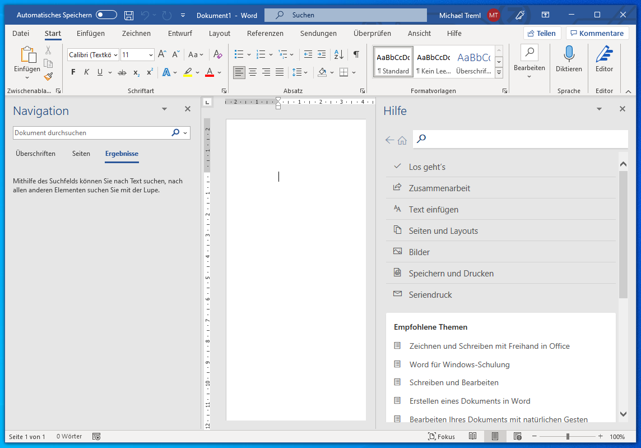Image resolution: width=641 pixels, height=448 pixels.
Task: Cut selection with the scissors icon
Action: (48, 50)
